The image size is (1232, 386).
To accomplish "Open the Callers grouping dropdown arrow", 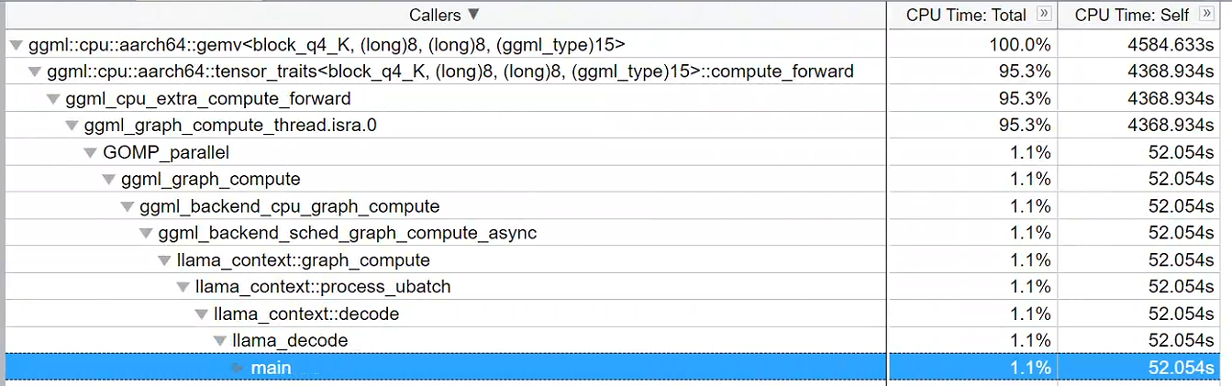I will (473, 14).
